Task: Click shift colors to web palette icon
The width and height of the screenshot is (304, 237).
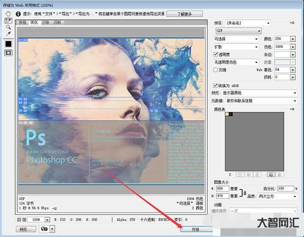Action: click(249, 175)
